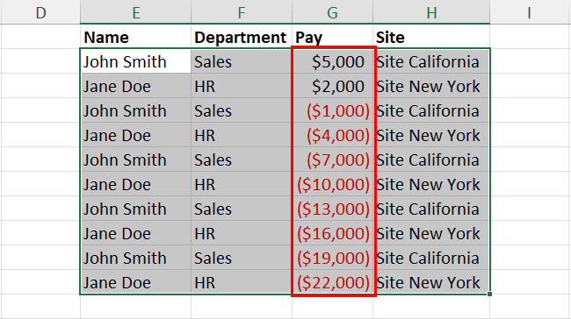Select Sales cell in the ($19,000) row
The image size is (571, 319).
point(242,258)
